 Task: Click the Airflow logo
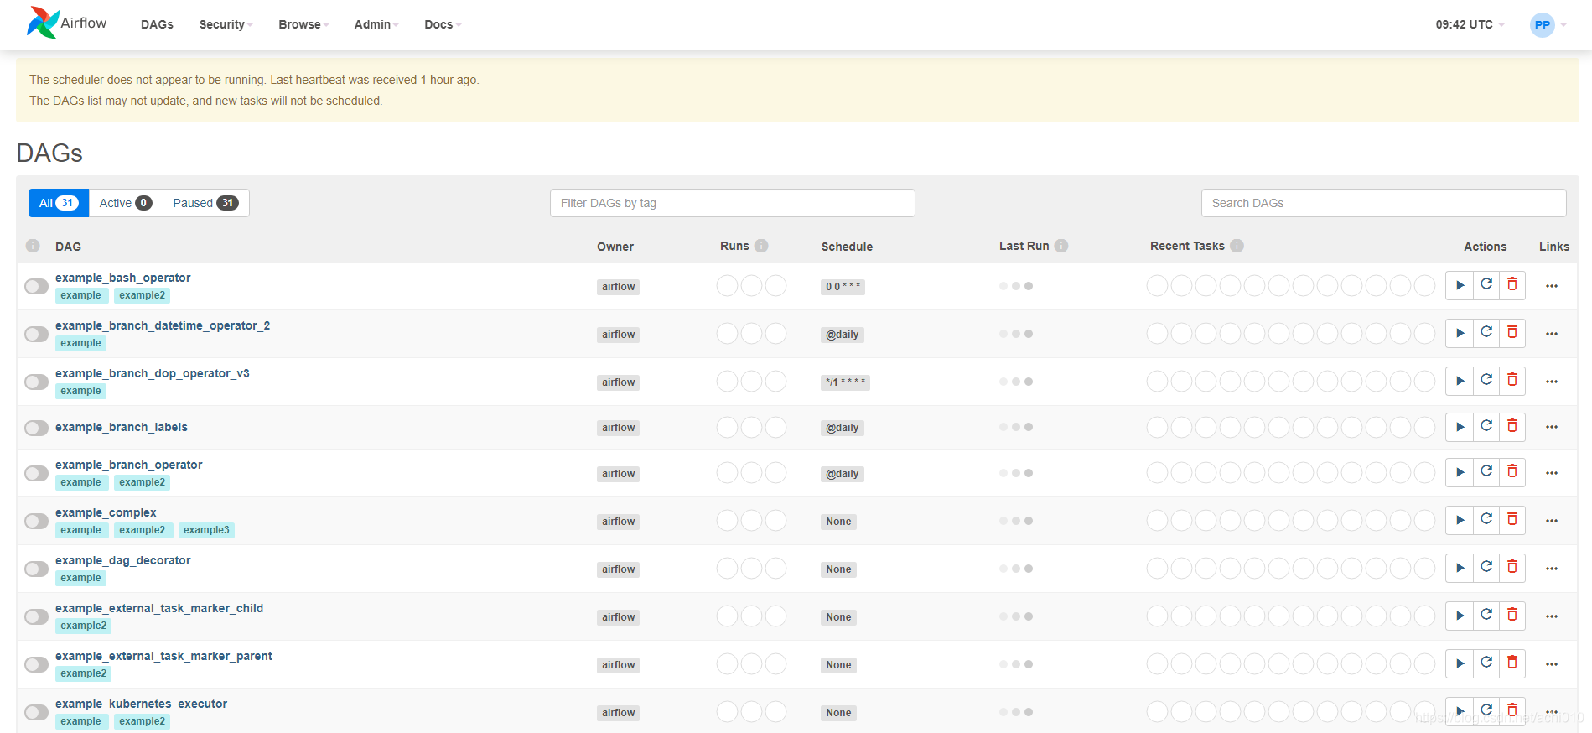pos(66,23)
